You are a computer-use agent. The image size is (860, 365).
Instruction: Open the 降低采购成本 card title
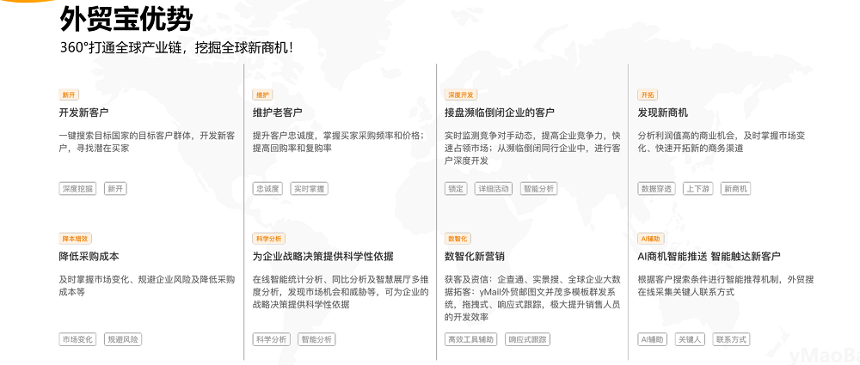[x=89, y=257]
